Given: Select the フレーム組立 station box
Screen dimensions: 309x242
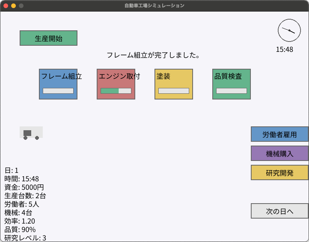Looking at the screenshot, I should 58,84.
